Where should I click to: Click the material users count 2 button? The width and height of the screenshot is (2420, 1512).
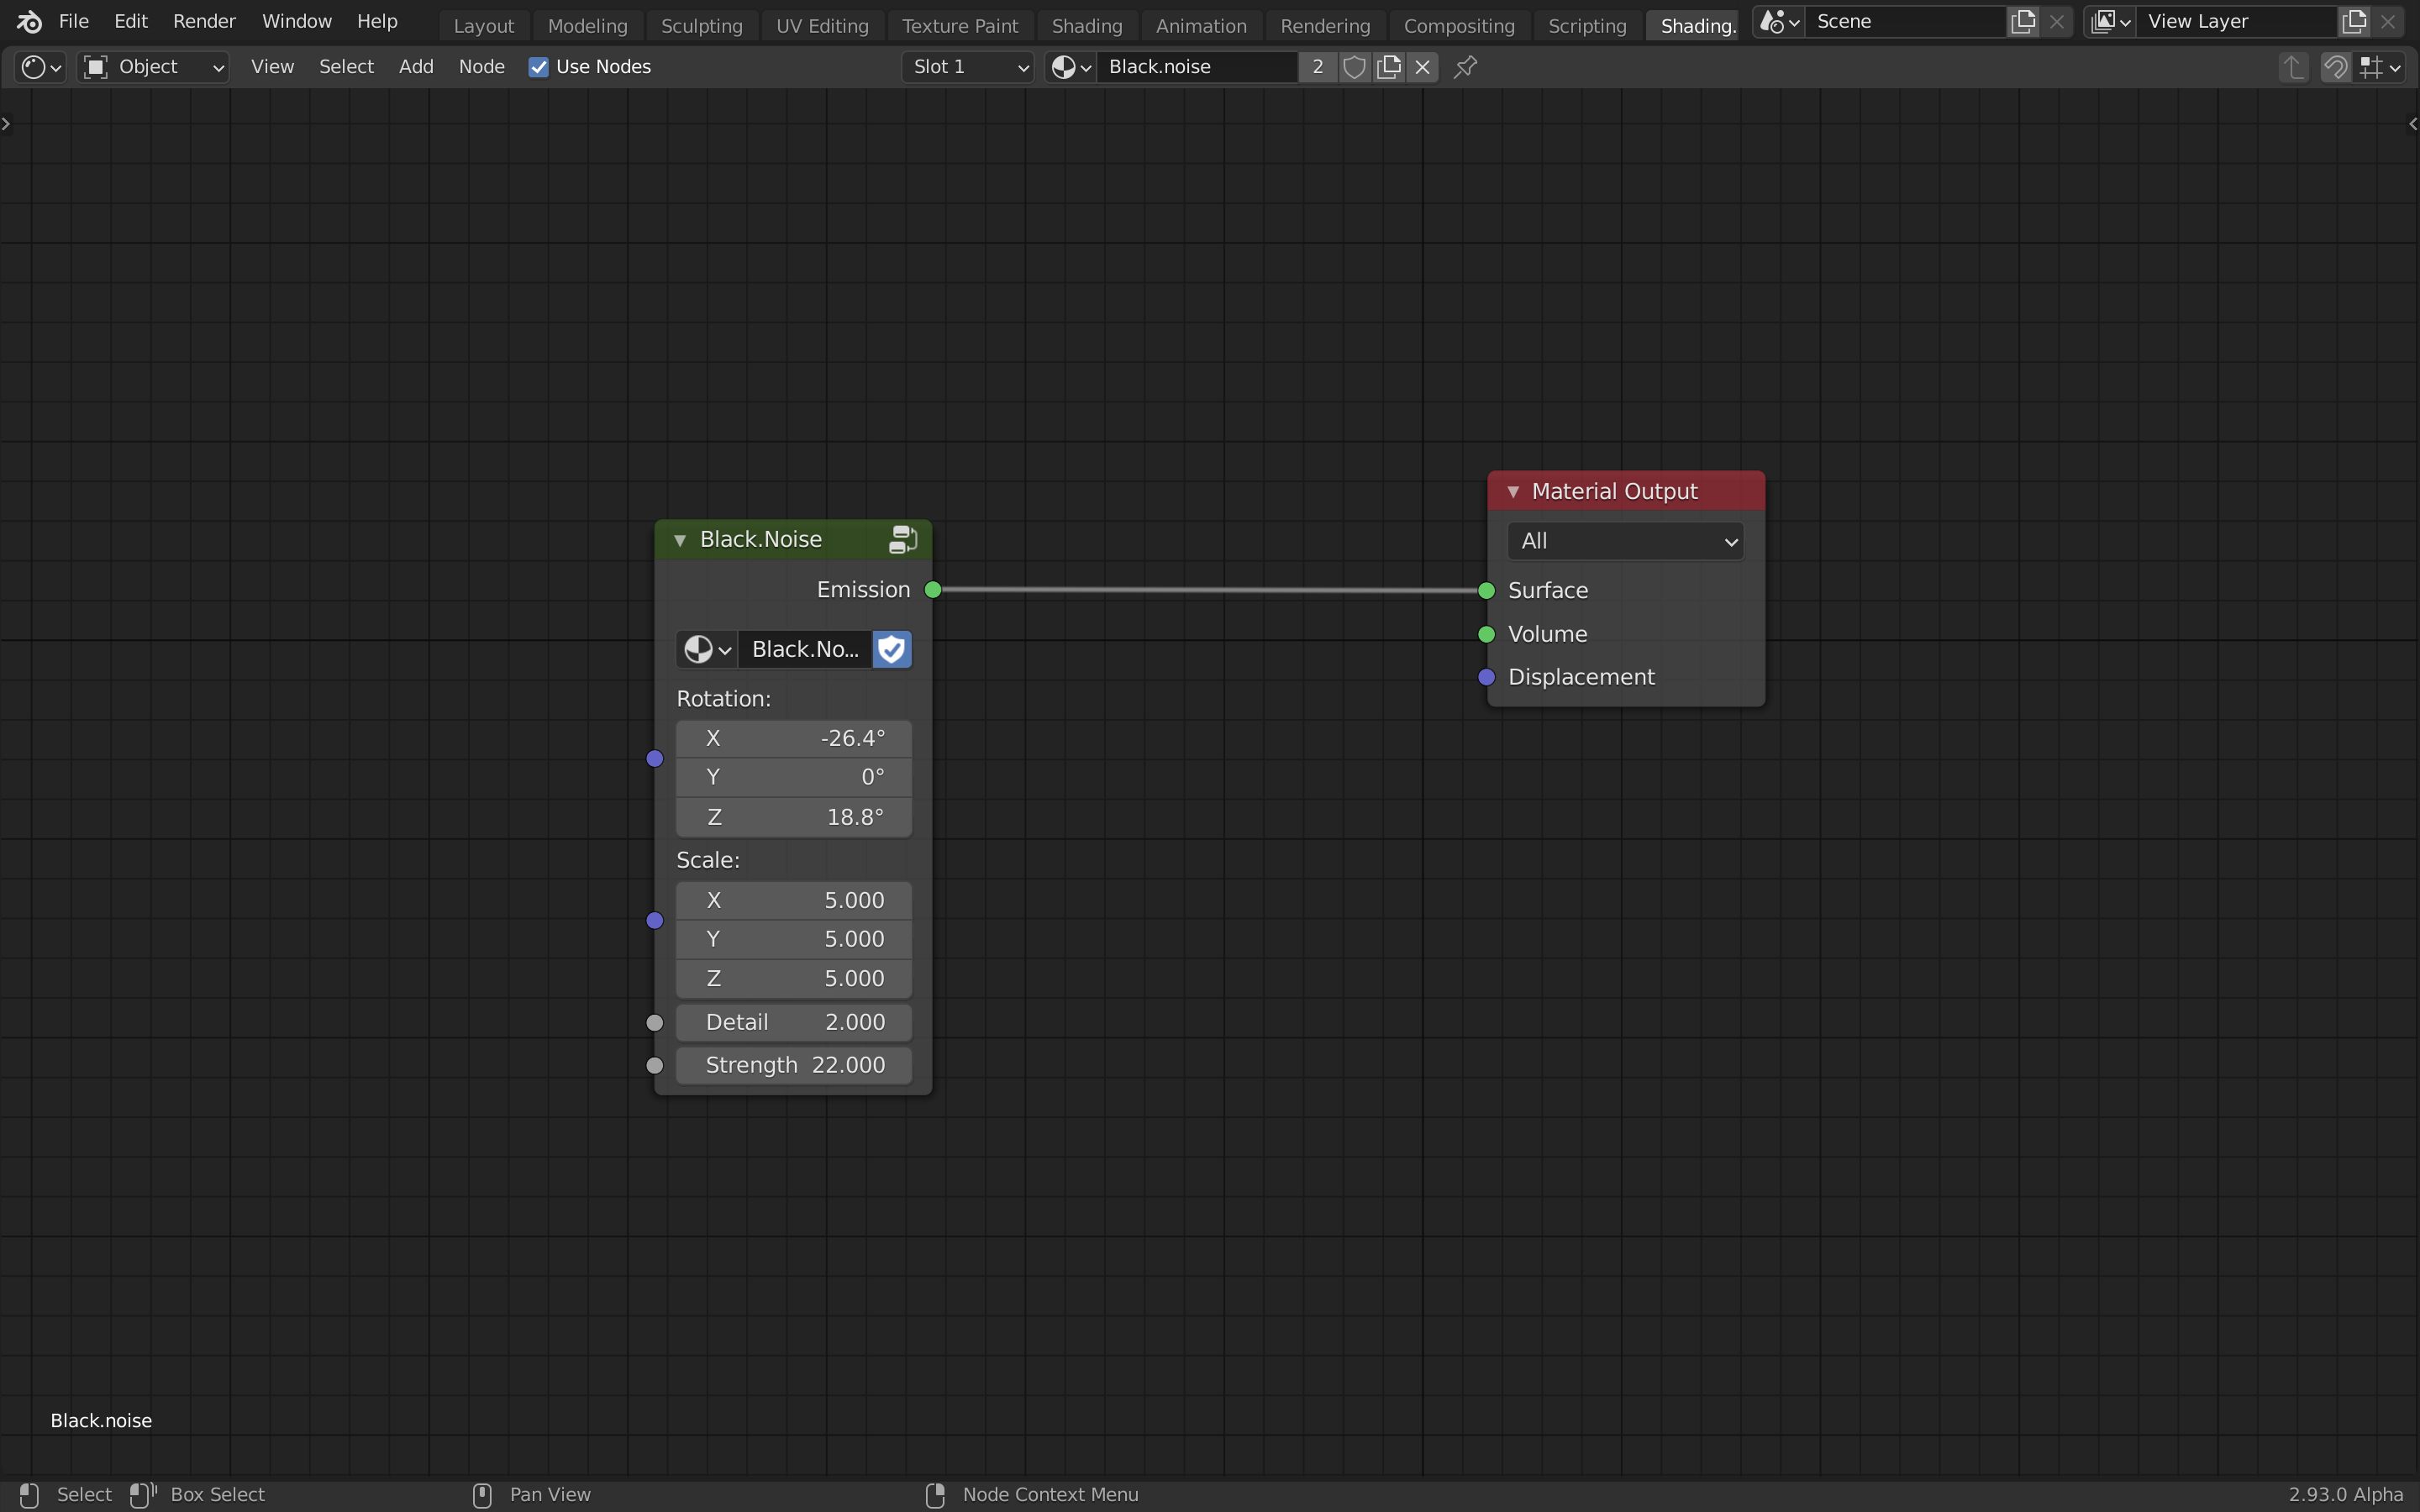click(1317, 67)
